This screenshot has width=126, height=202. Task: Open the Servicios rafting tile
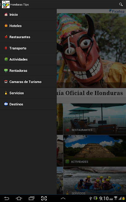pyautogui.click(x=94, y=181)
